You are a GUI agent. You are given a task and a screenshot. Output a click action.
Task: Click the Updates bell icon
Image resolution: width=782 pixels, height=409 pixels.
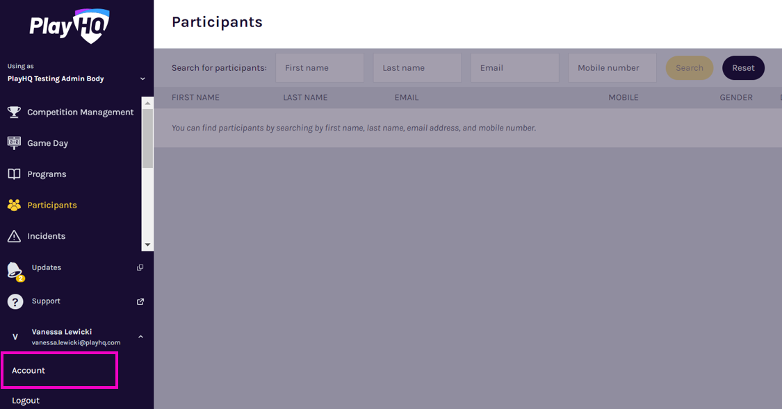click(x=15, y=271)
